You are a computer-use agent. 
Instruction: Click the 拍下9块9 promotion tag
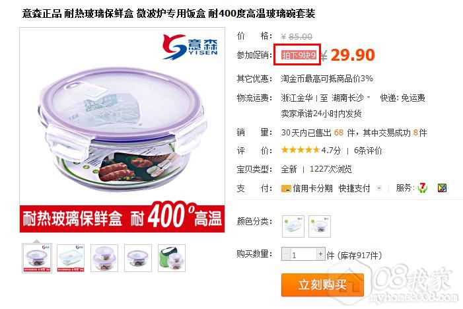(x=299, y=55)
